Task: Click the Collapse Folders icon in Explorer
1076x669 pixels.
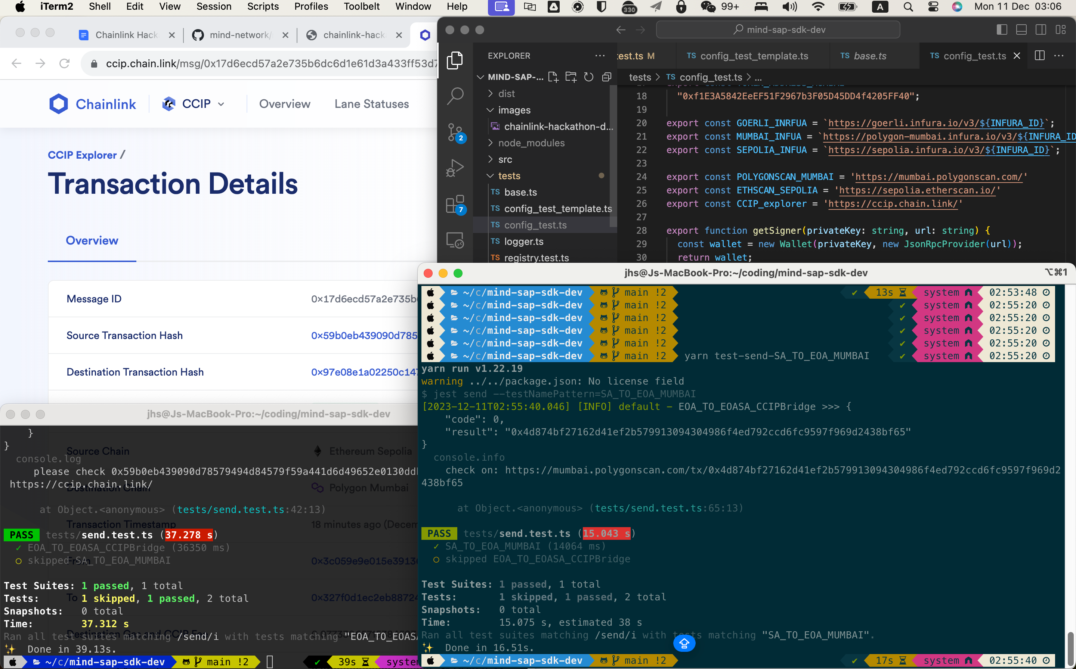Action: (x=607, y=77)
